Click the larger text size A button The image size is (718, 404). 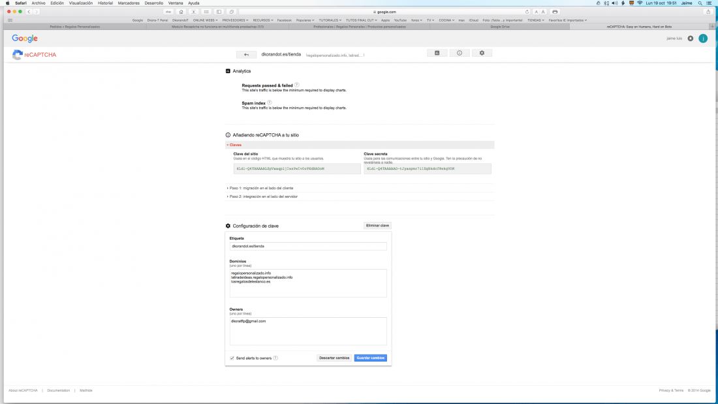click(543, 12)
